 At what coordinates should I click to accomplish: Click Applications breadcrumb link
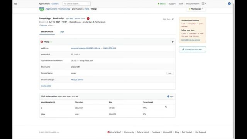point(51,9)
